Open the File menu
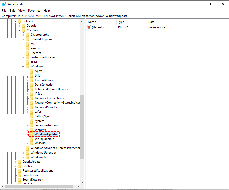229x190 pixels. tap(4, 11)
